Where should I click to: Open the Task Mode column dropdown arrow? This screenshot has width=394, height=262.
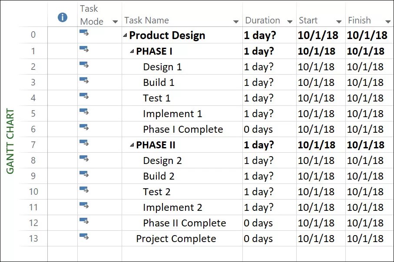tap(115, 22)
